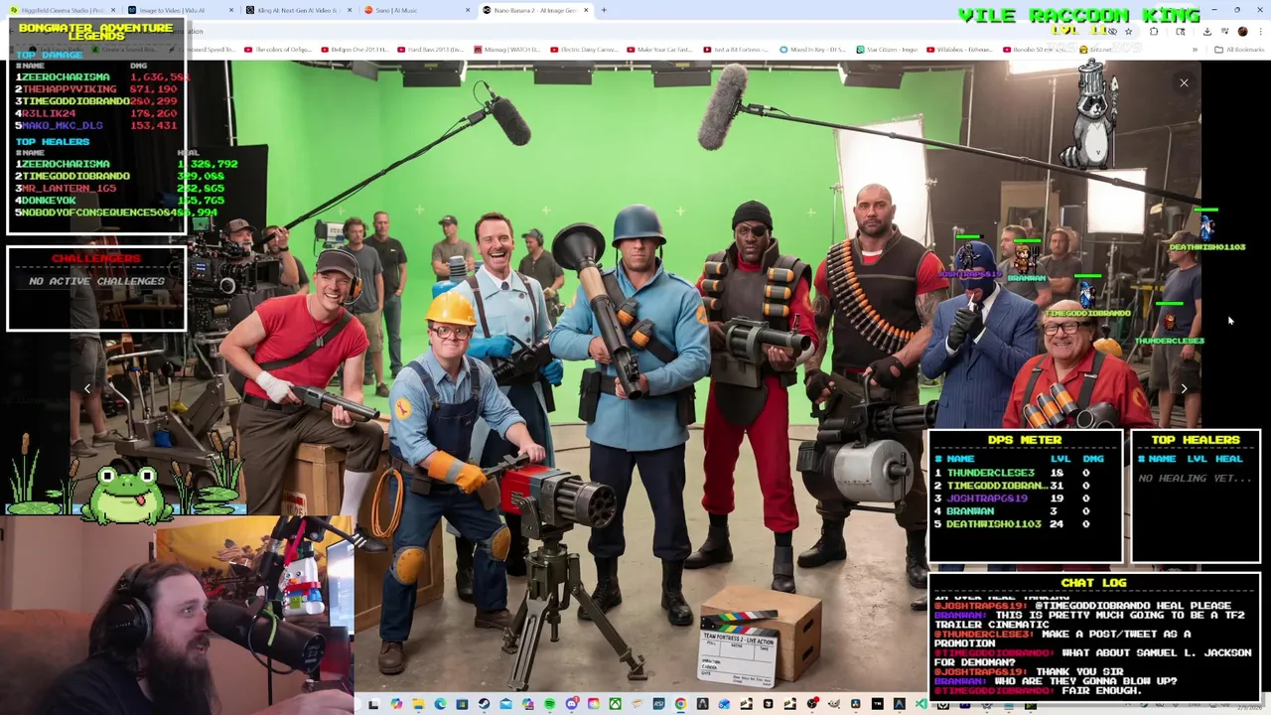Open Task View from the taskbar
Image resolution: width=1271 pixels, height=715 pixels.
pyautogui.click(x=373, y=704)
